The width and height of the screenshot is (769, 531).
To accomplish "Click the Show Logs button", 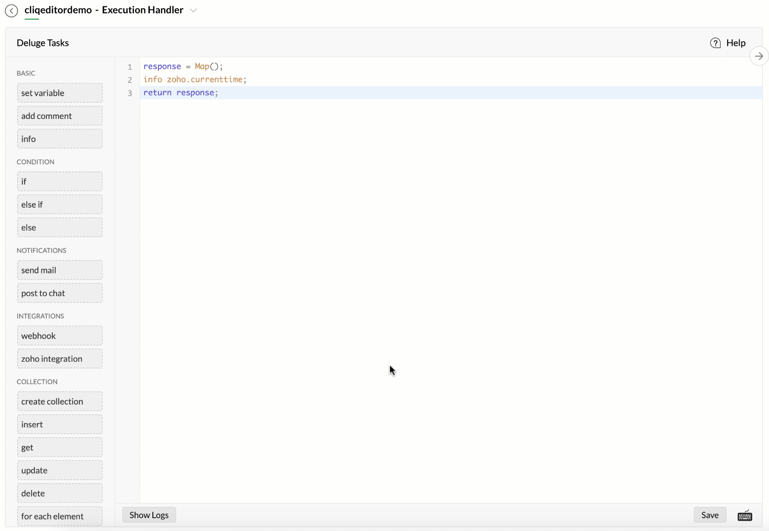I will tap(149, 515).
